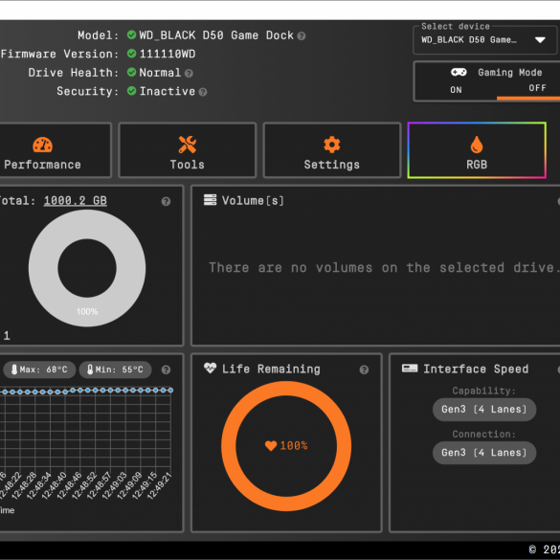Screen dimensions: 560x560
Task: Click the green check beside Firmware Version
Action: pyautogui.click(x=131, y=54)
